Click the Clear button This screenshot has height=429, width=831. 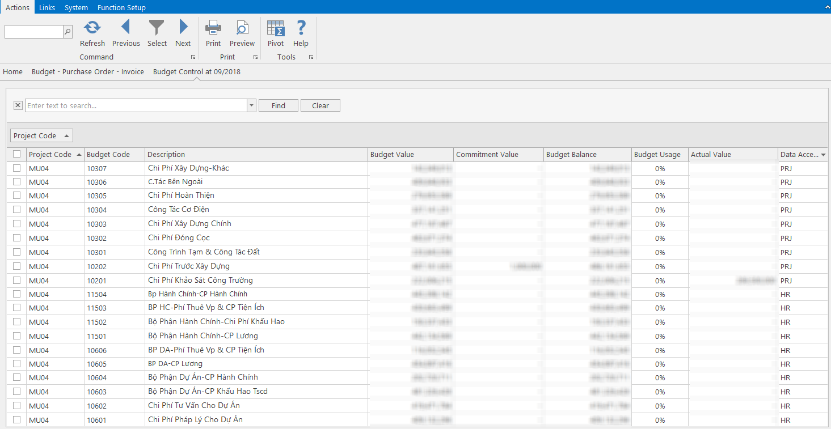coord(320,105)
